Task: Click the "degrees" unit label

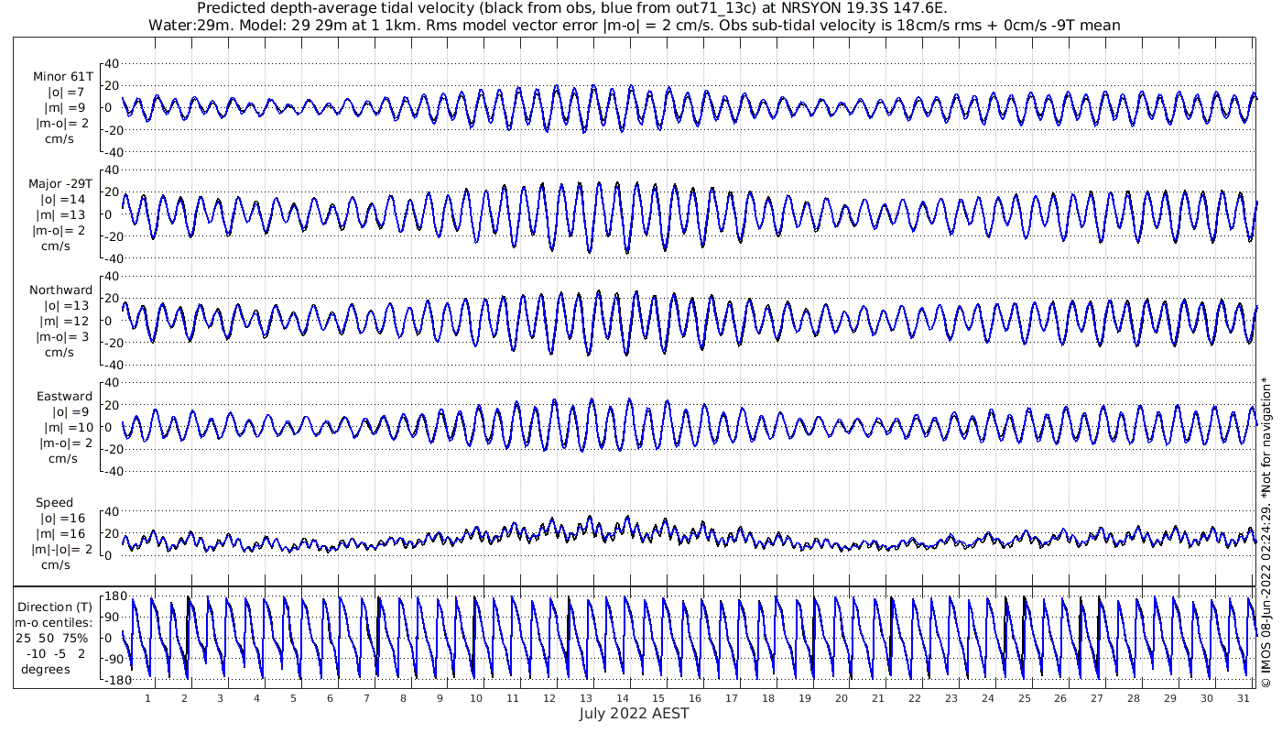Action: click(46, 669)
